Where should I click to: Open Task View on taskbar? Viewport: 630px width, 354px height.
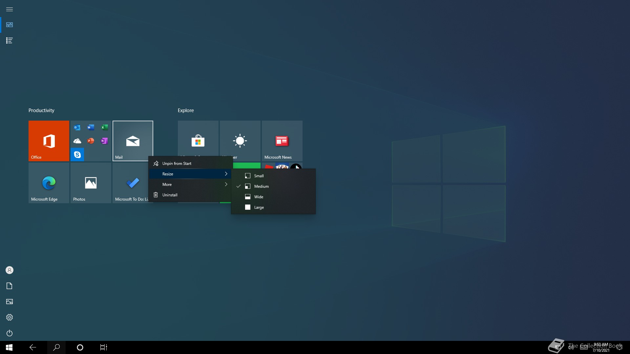click(x=104, y=347)
